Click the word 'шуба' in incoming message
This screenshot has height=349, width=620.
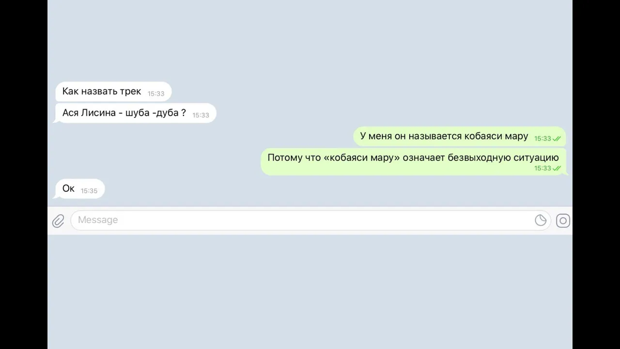137,113
